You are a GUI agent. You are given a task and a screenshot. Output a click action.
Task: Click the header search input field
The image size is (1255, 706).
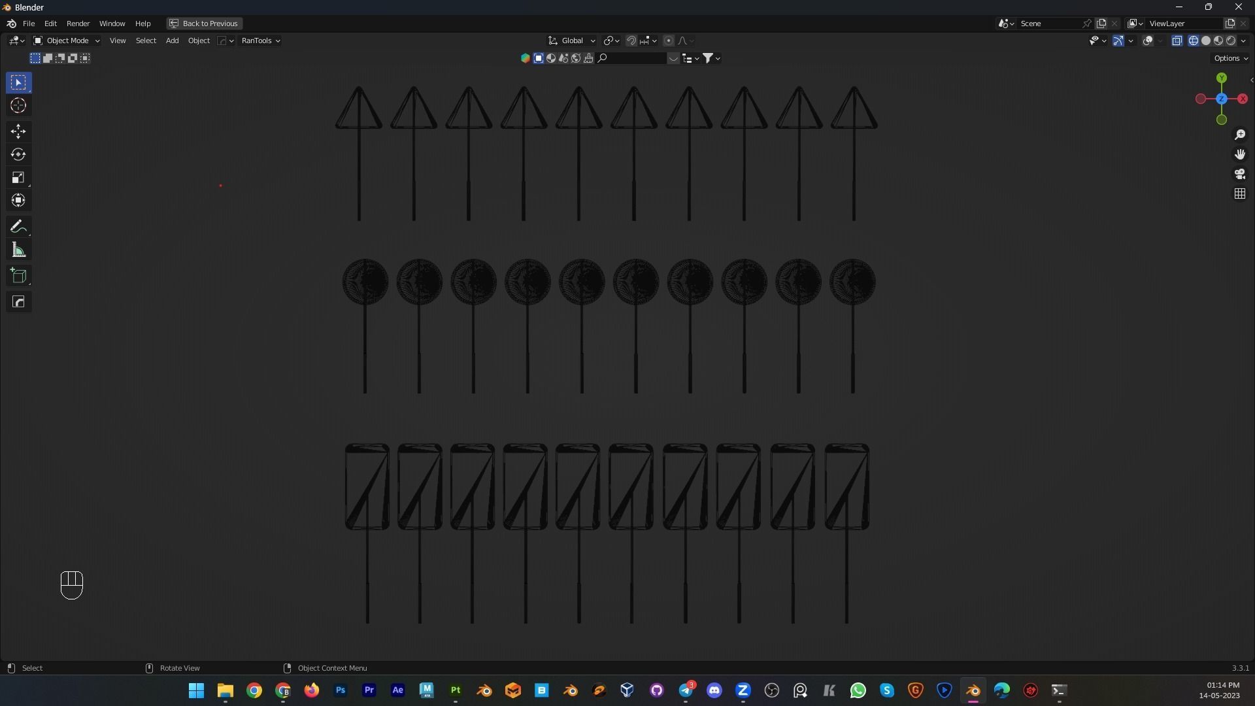(x=637, y=58)
